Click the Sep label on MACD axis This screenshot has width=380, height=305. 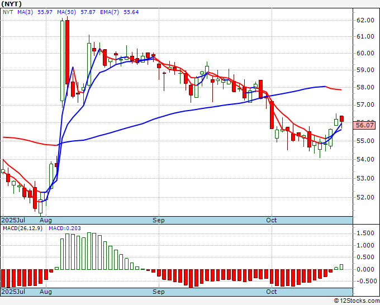point(159,292)
